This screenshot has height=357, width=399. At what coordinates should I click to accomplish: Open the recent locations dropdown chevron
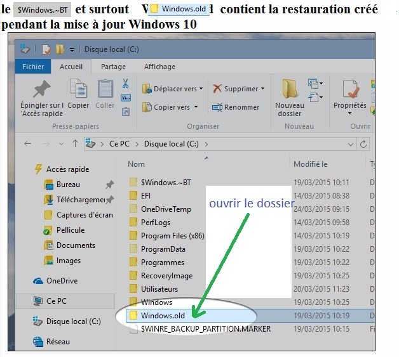coord(61,144)
